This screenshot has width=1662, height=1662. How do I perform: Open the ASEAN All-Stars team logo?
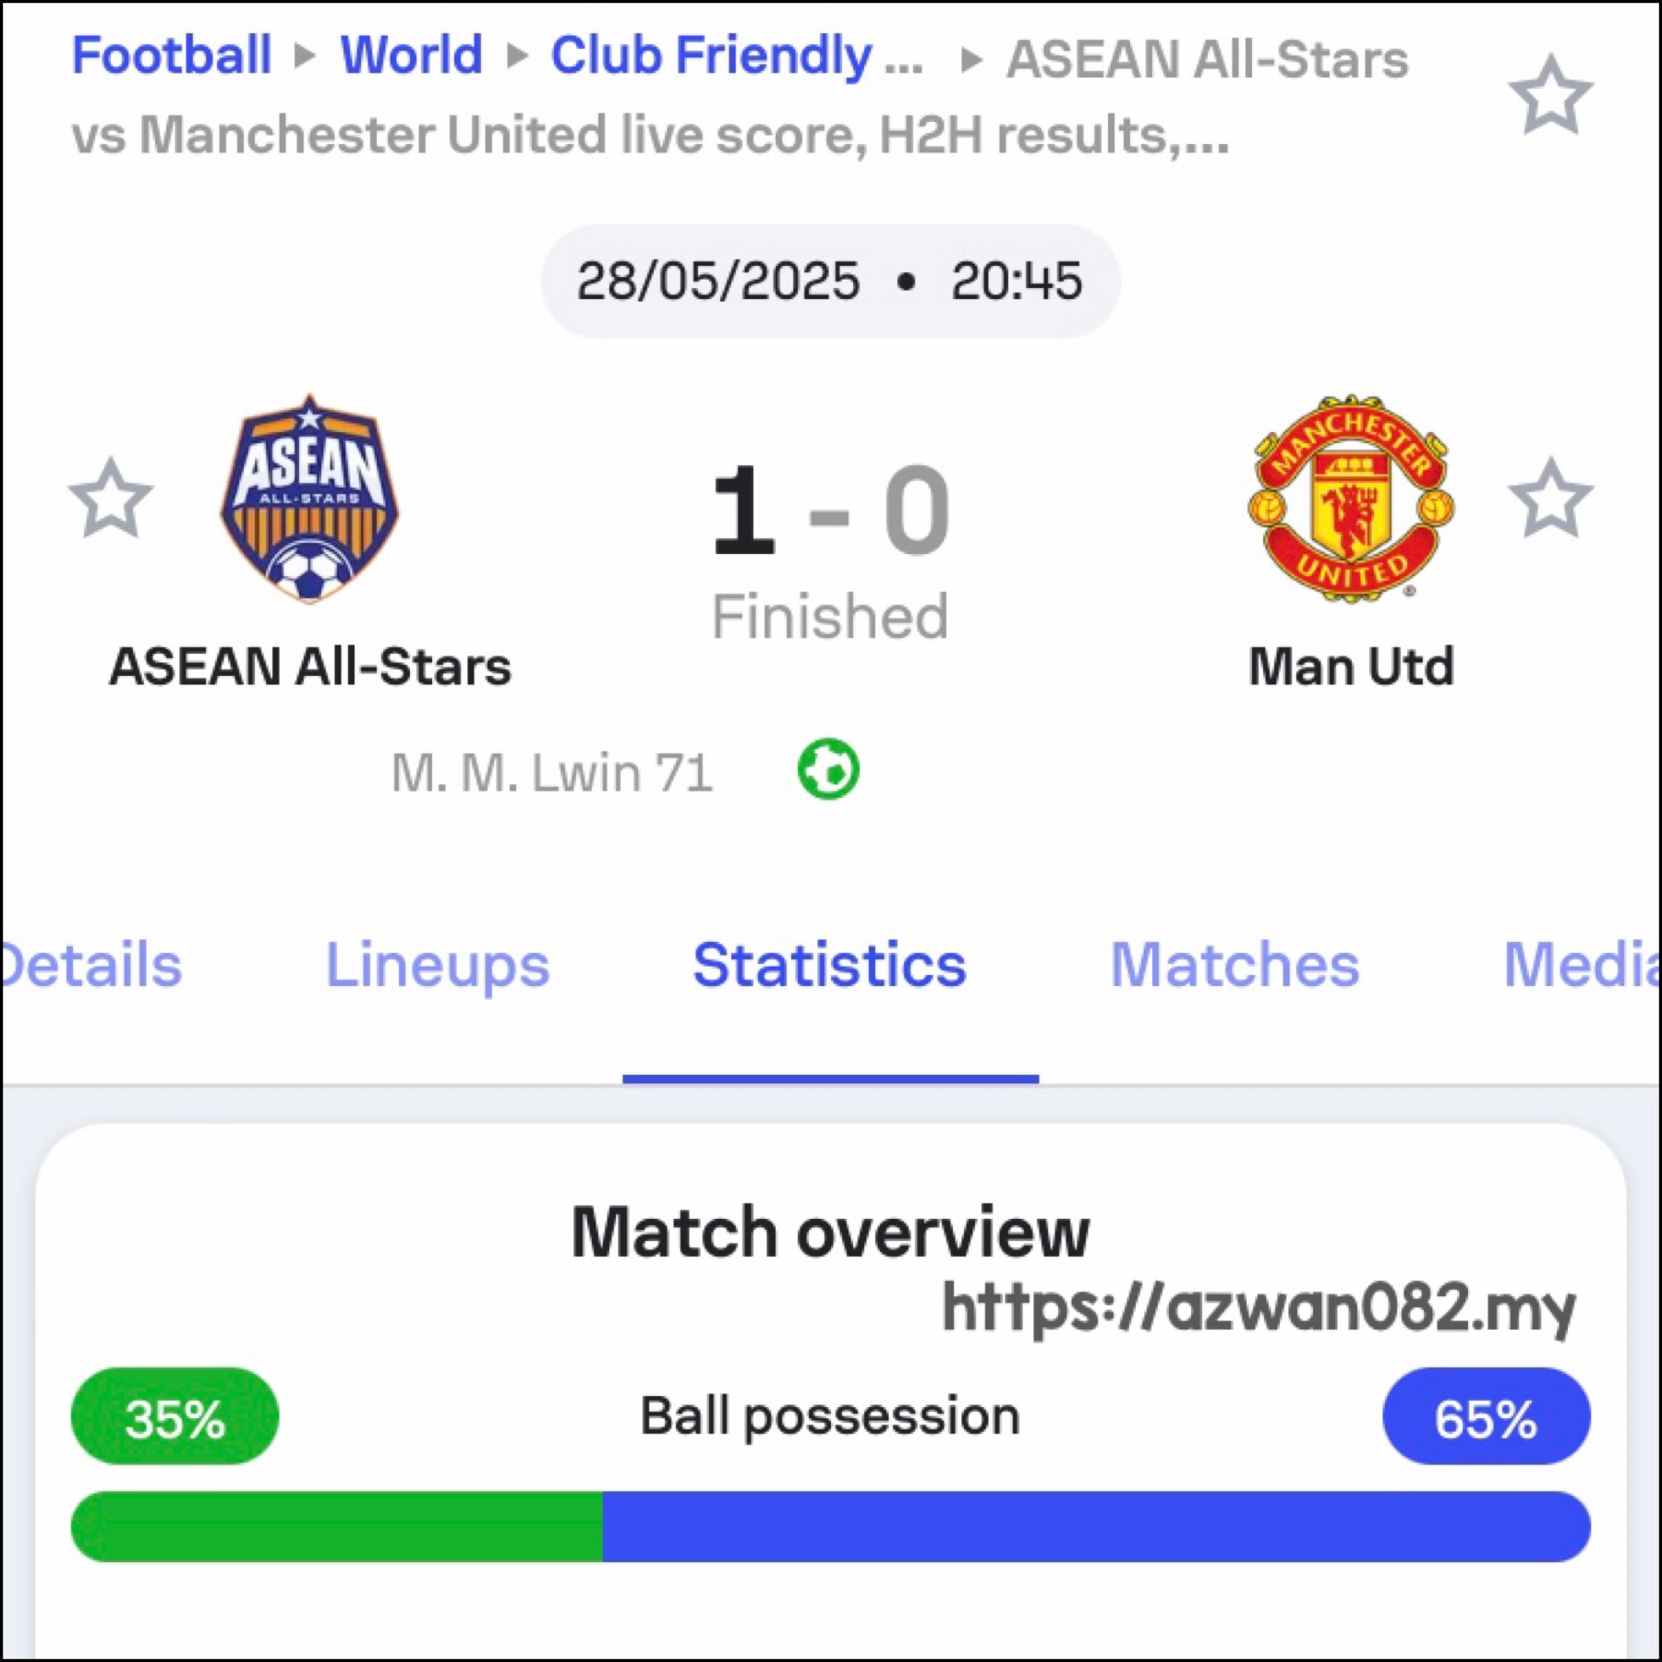(309, 500)
